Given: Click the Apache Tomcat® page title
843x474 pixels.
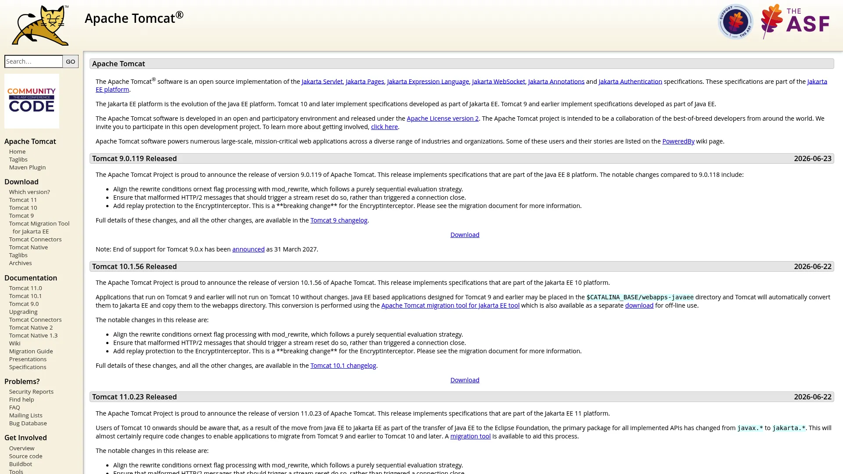Looking at the screenshot, I should click(x=134, y=18).
